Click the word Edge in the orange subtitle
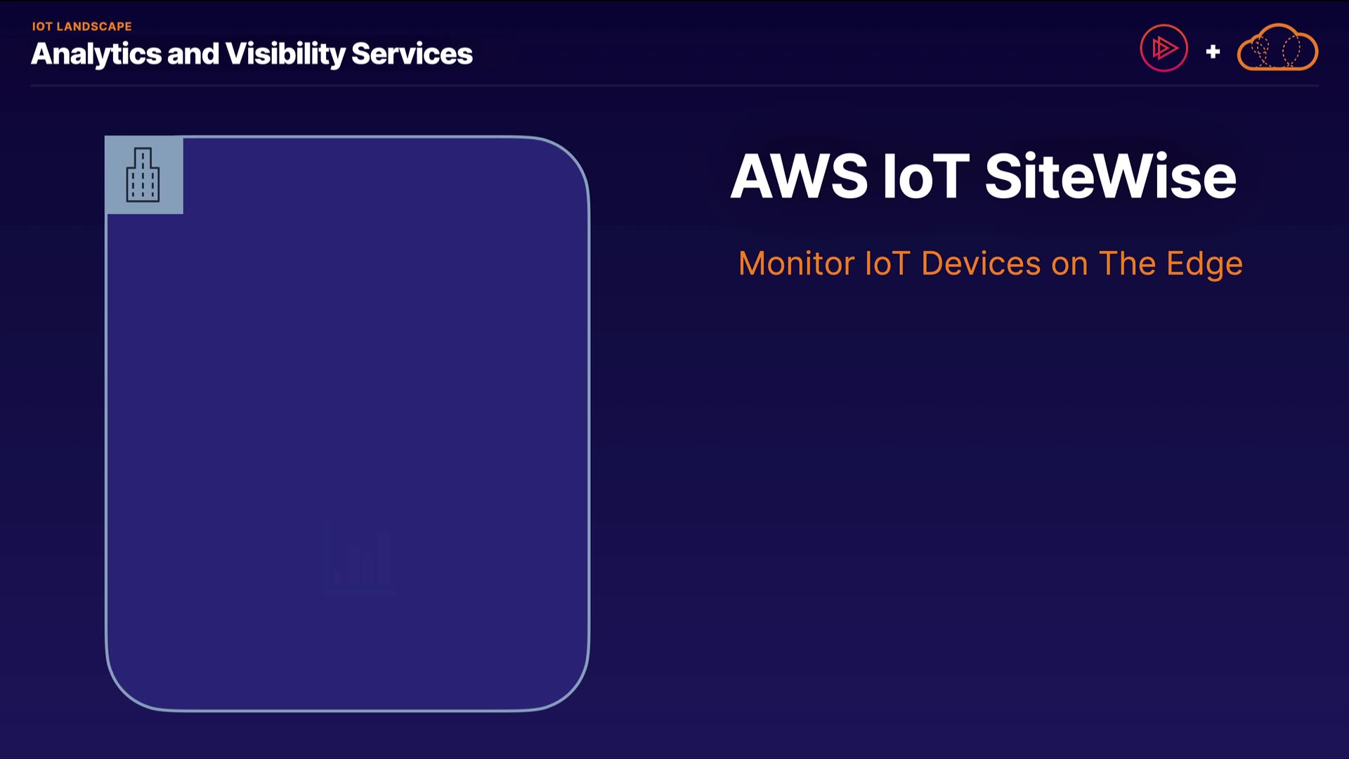The image size is (1349, 759). click(1204, 266)
